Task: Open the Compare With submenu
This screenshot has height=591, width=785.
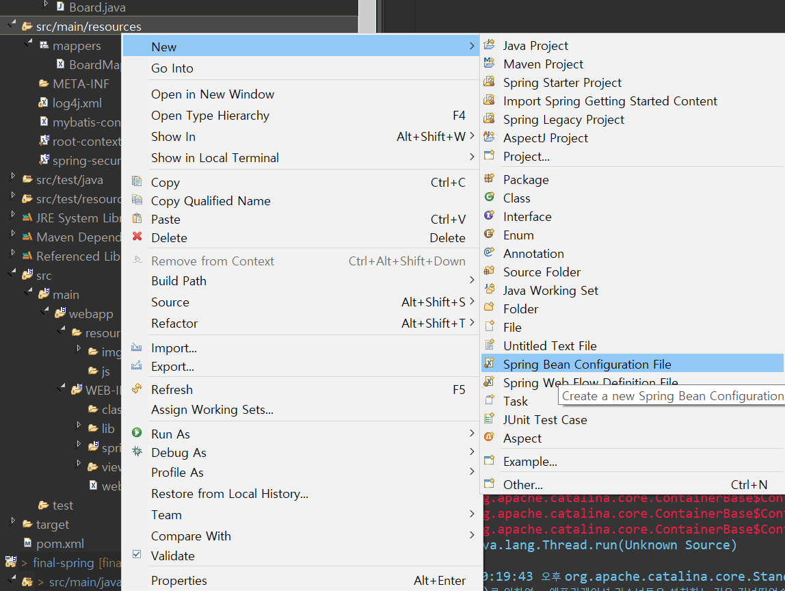Action: [301, 536]
